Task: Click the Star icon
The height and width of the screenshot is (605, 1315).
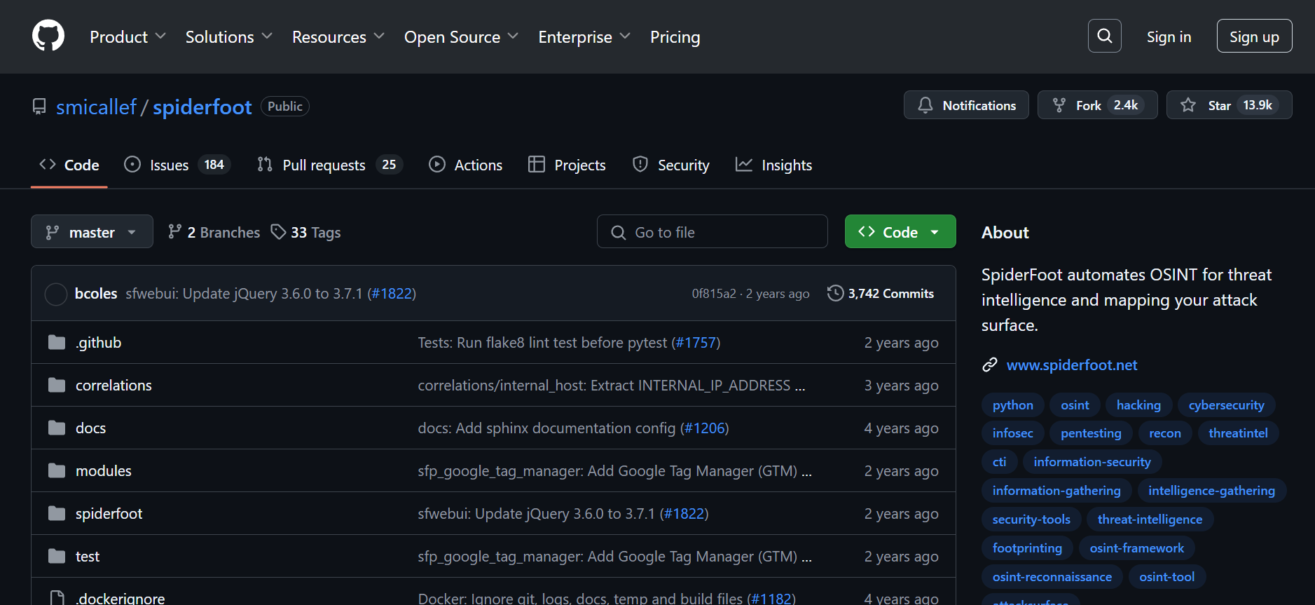Action: (x=1188, y=105)
